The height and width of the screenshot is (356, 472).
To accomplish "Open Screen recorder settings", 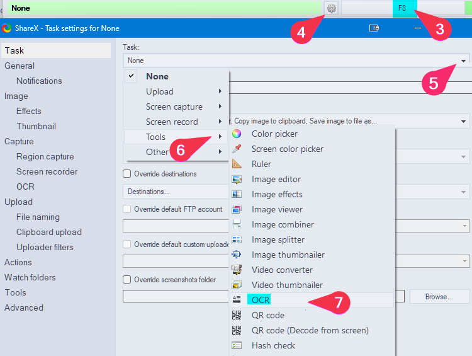I will [47, 171].
